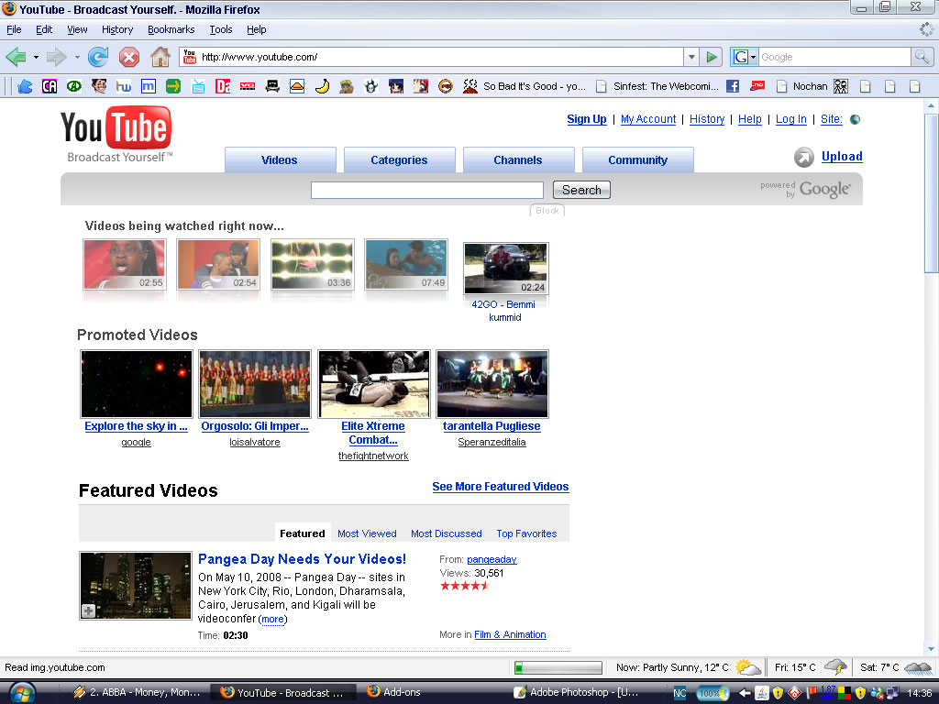
Task: Click the NC tray icon
Action: click(679, 693)
